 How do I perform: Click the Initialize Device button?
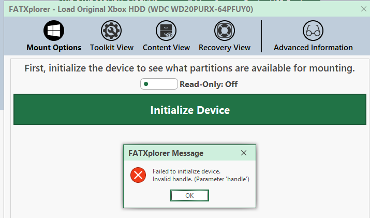[190, 109]
